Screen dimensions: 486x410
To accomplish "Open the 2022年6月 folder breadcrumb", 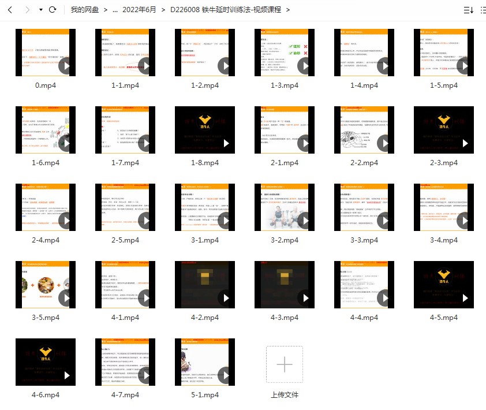I will [x=139, y=10].
